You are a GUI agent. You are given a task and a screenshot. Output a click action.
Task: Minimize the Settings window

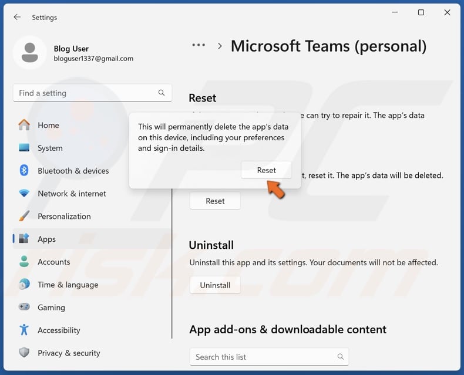[x=395, y=12]
